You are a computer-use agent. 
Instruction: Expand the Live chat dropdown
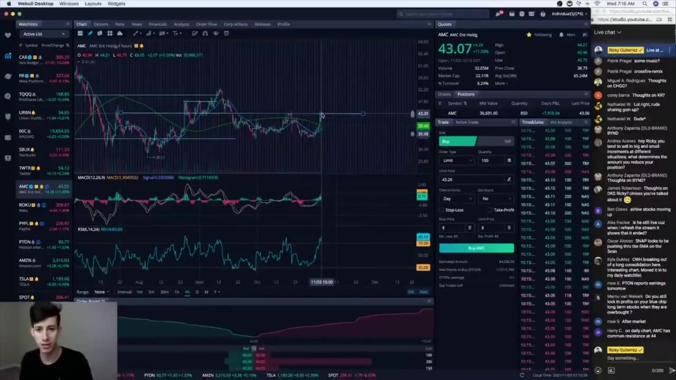tap(607, 32)
